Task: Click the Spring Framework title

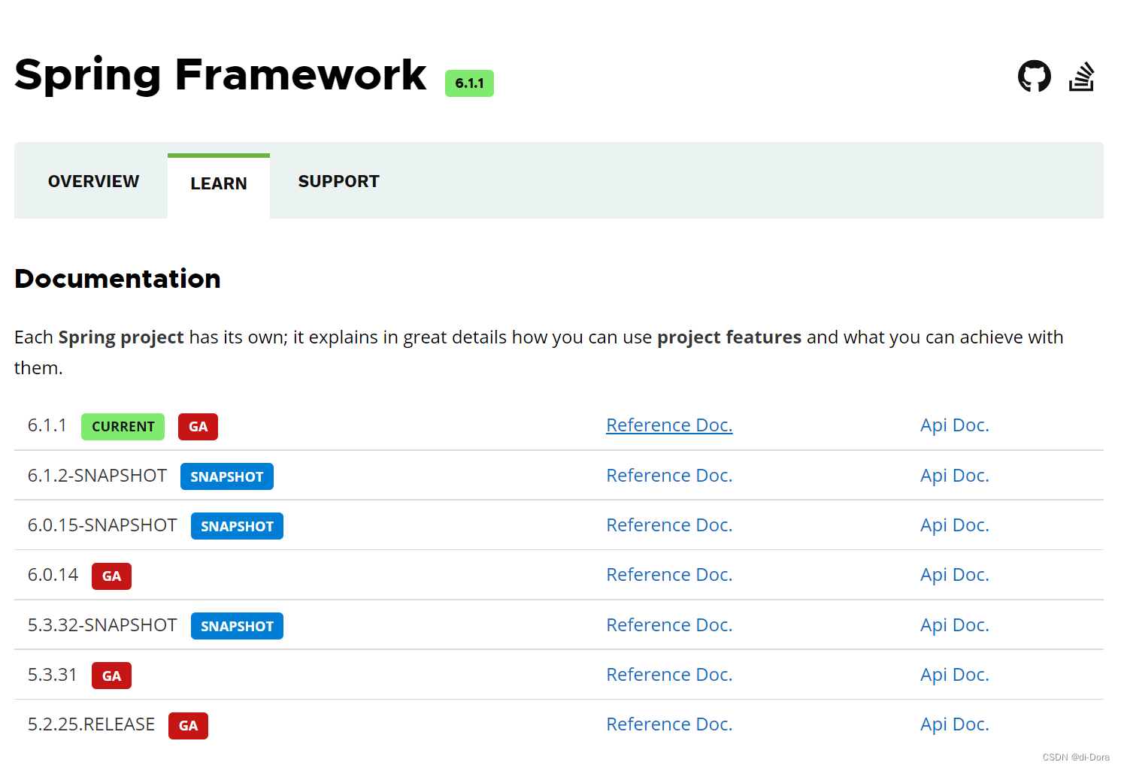Action: (x=220, y=76)
